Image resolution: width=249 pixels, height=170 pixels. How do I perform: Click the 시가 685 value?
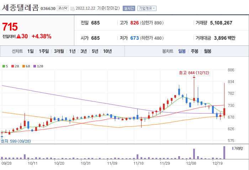coord(95,38)
